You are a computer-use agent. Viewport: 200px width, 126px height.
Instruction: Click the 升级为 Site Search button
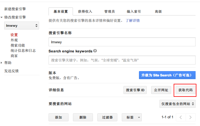point(167,75)
